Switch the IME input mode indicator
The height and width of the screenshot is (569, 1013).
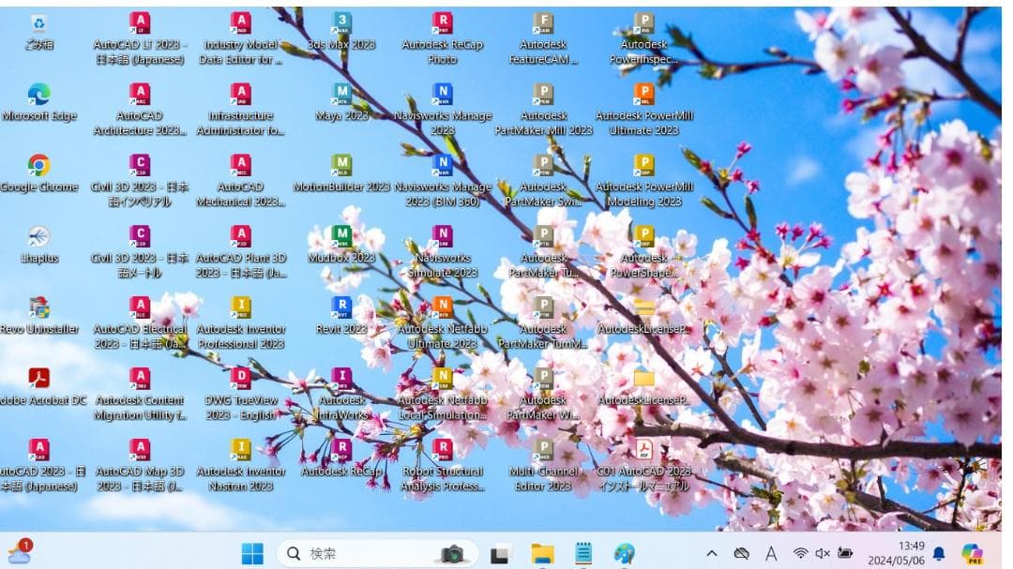(x=771, y=553)
